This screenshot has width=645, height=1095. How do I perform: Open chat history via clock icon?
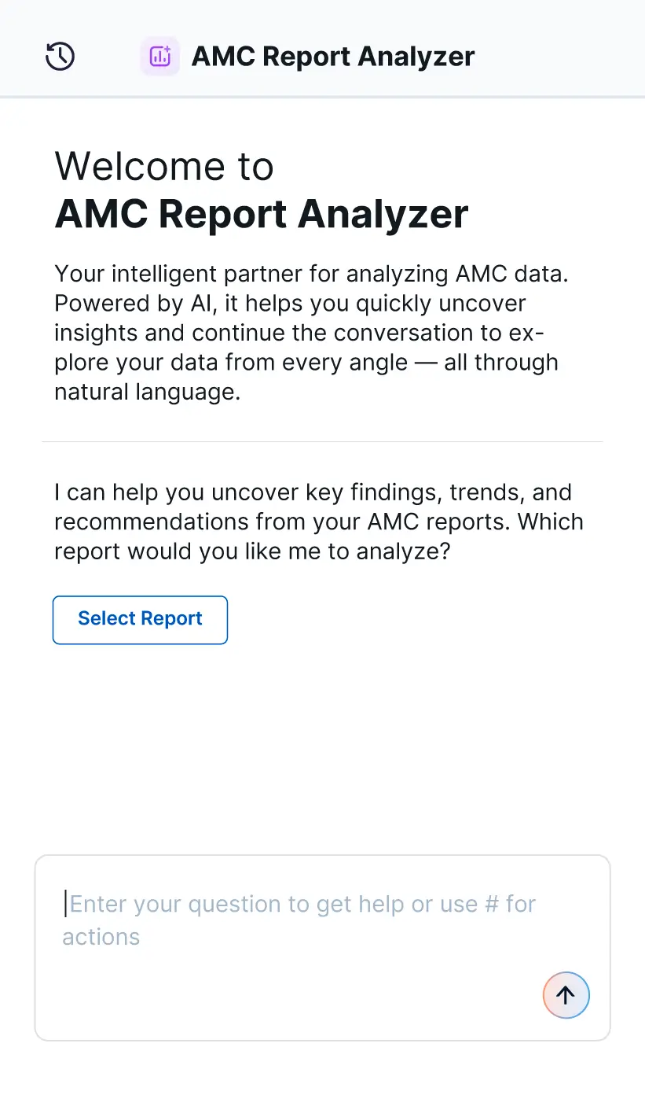click(60, 57)
